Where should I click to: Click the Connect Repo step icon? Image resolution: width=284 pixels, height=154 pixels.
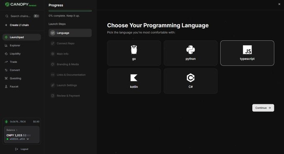53,44
